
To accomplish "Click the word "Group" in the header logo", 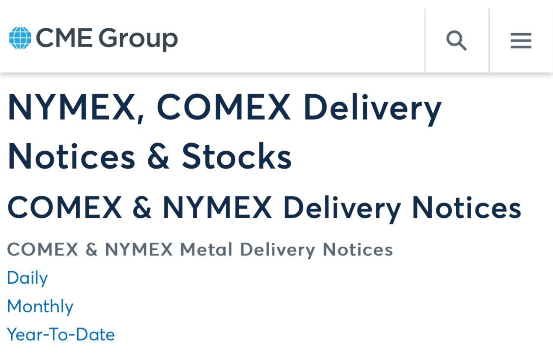I will 138,39.
